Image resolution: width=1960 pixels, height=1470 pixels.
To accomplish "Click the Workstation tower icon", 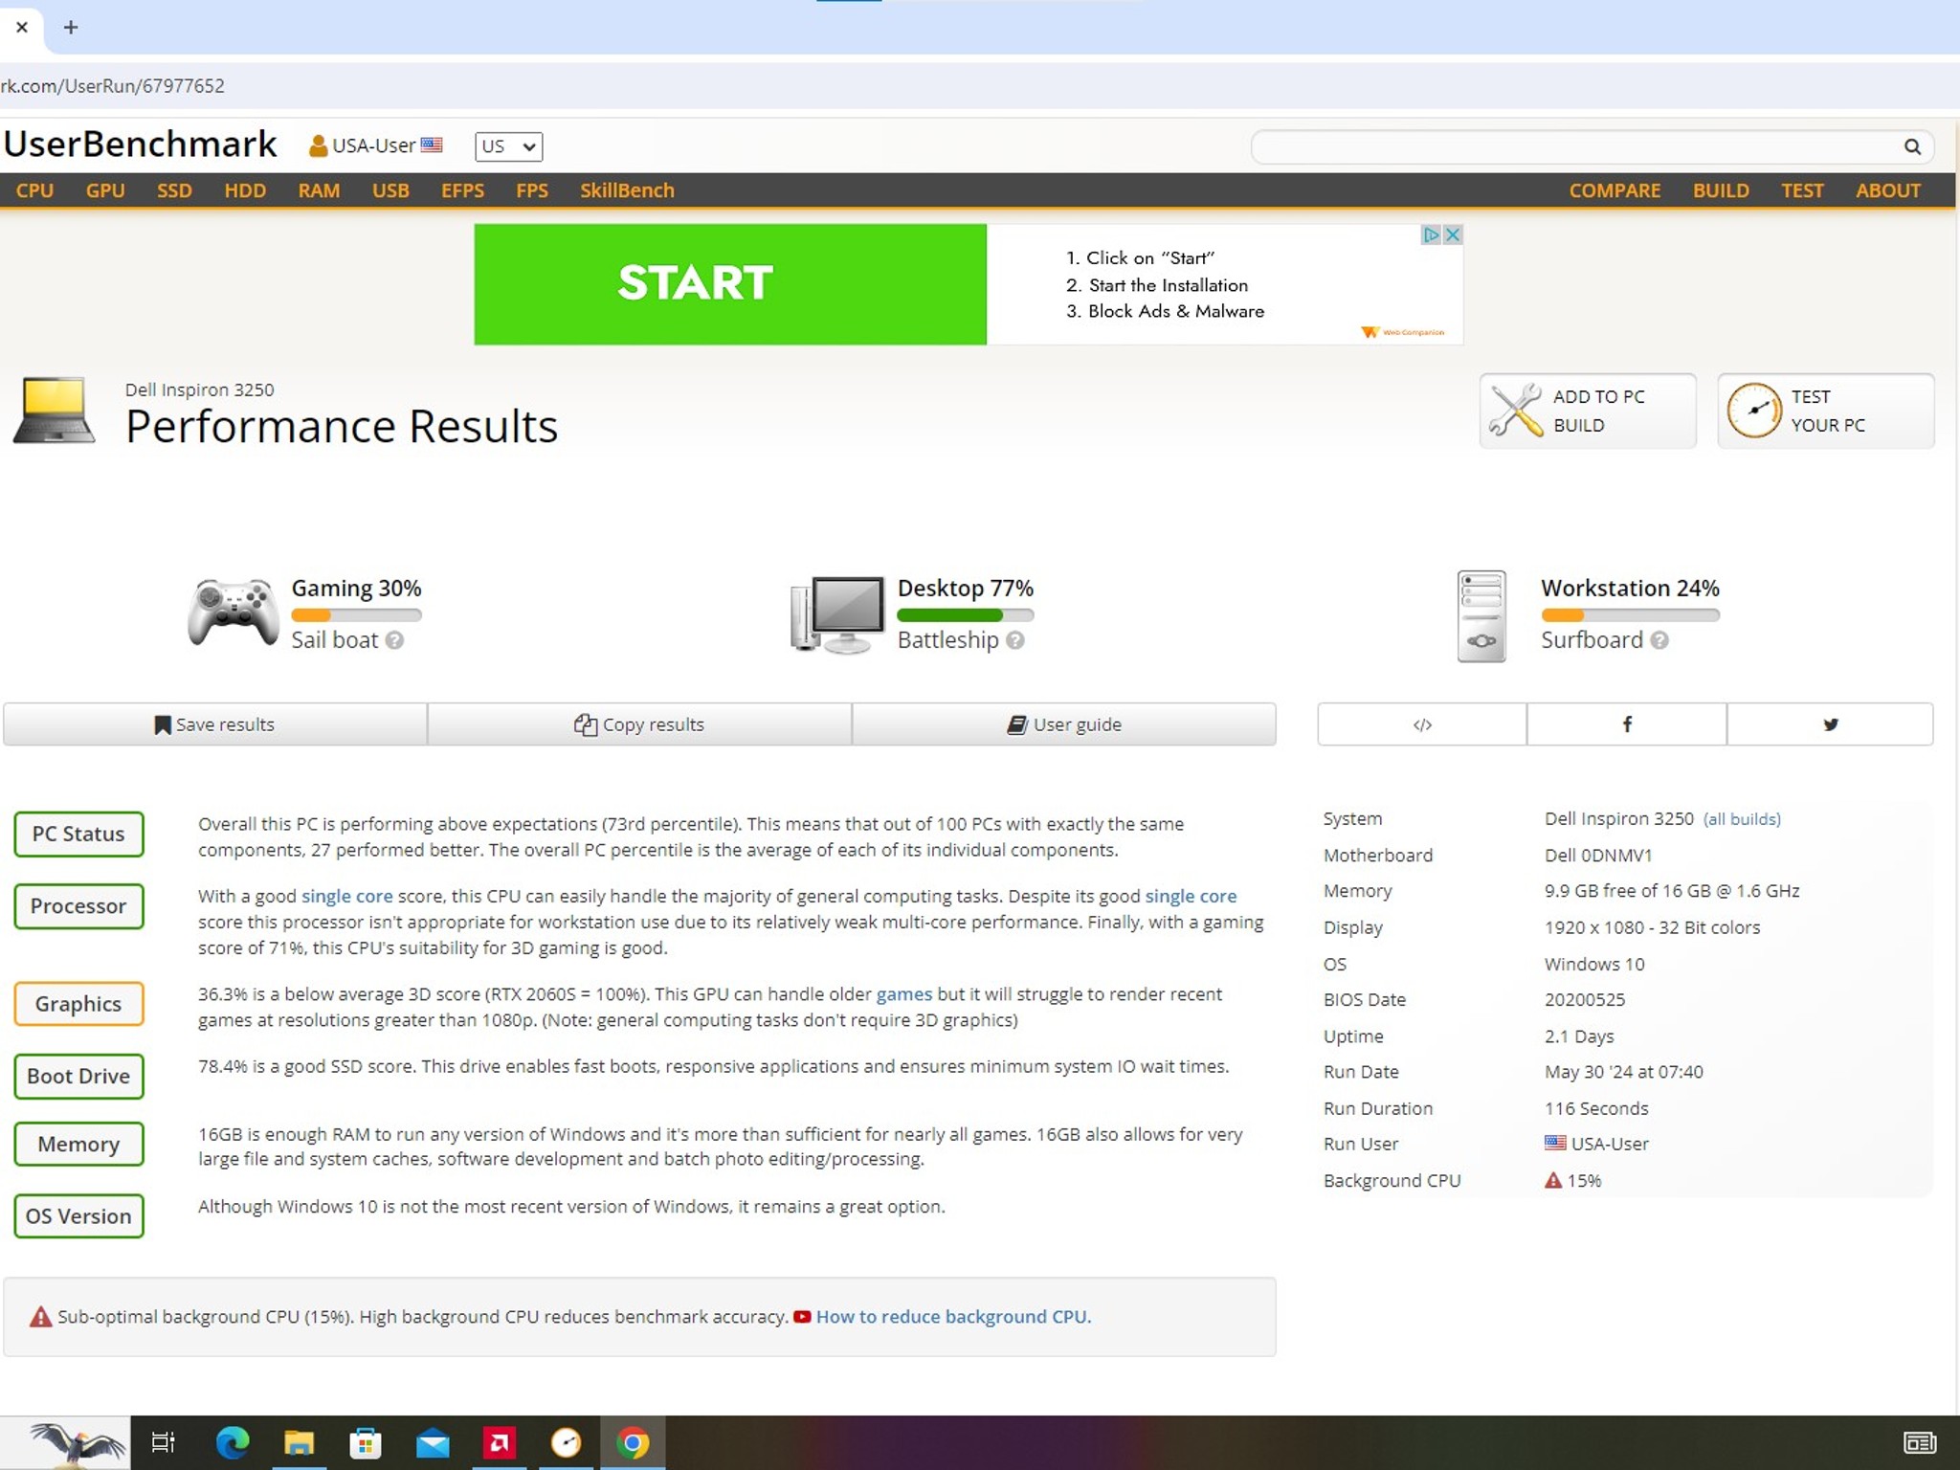I will 1481,616.
